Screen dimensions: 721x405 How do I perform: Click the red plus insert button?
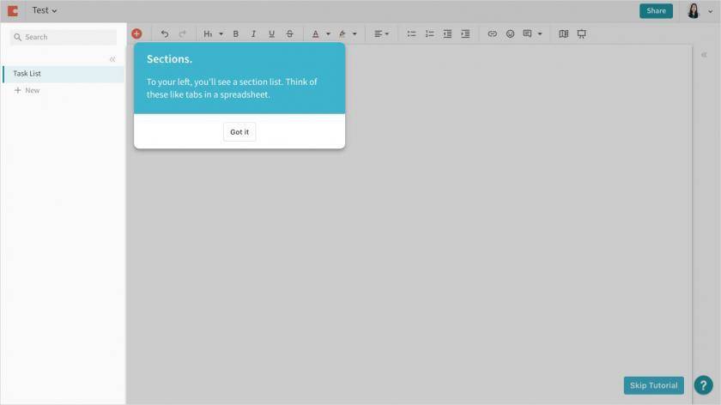pyautogui.click(x=136, y=33)
